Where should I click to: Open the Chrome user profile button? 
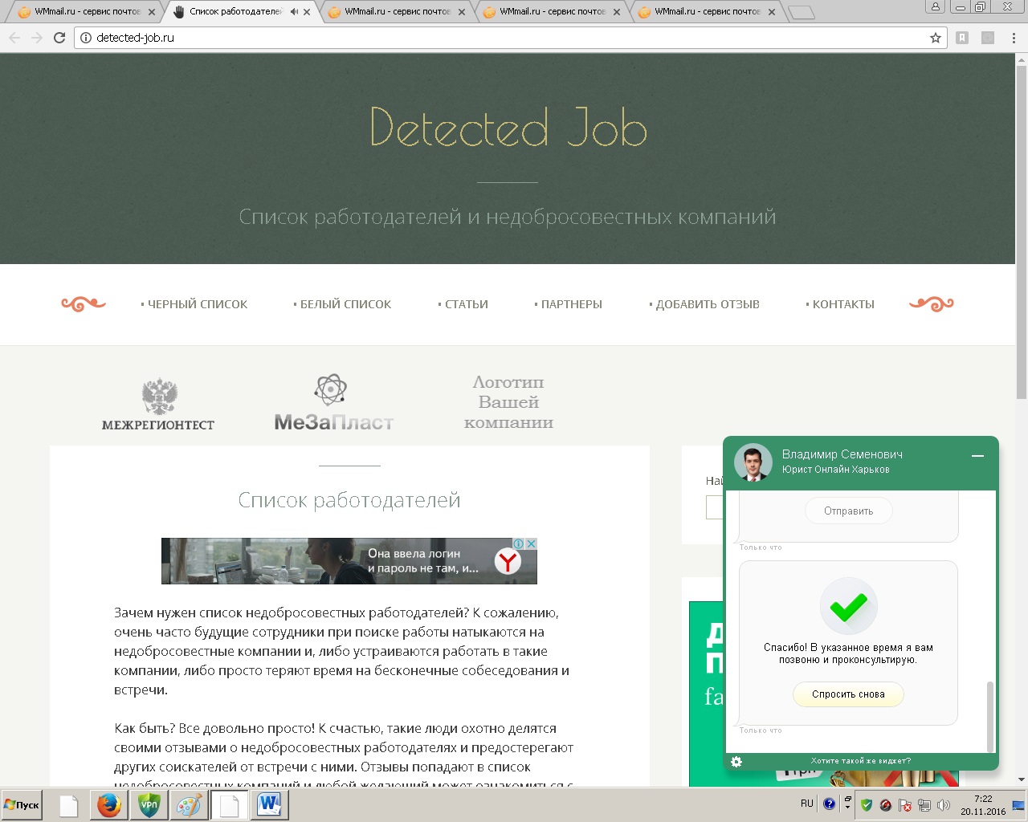(x=936, y=6)
